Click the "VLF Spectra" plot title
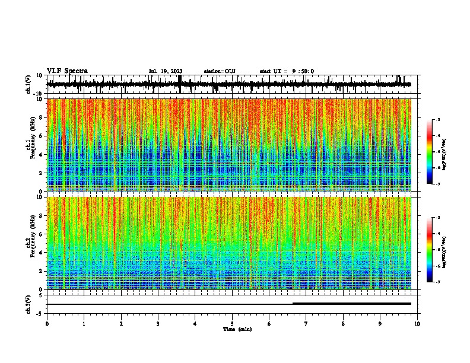Image resolution: width=470 pixels, height=363 pixels. point(67,71)
